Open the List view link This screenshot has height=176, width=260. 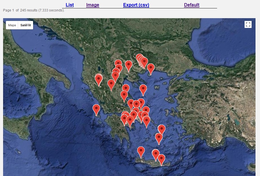coord(70,5)
